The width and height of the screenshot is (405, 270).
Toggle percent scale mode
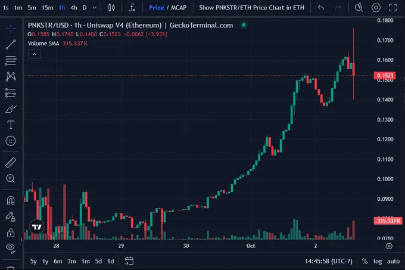point(364,261)
